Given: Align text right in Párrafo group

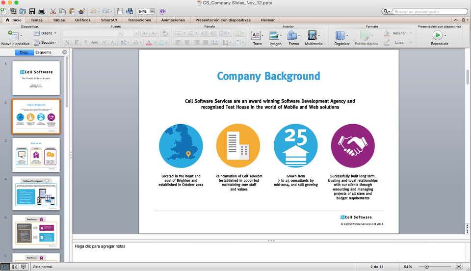Looking at the screenshot, I should [x=196, y=42].
